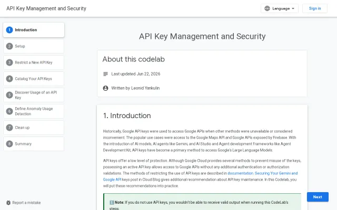Click the last-updated note icon
This screenshot has height=210, width=337.
tap(105, 74)
